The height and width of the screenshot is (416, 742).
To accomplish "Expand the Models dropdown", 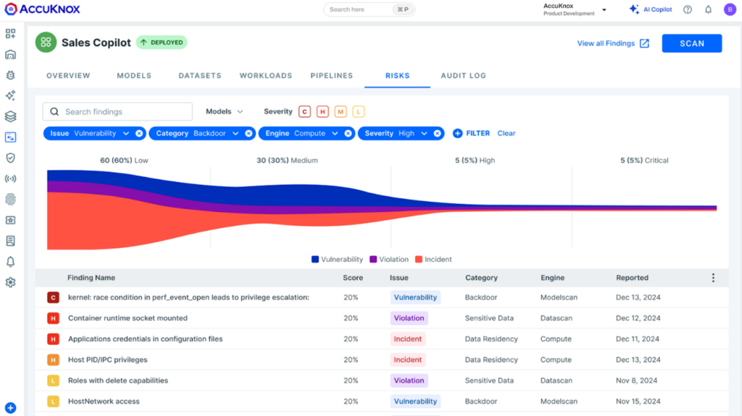I will click(225, 111).
